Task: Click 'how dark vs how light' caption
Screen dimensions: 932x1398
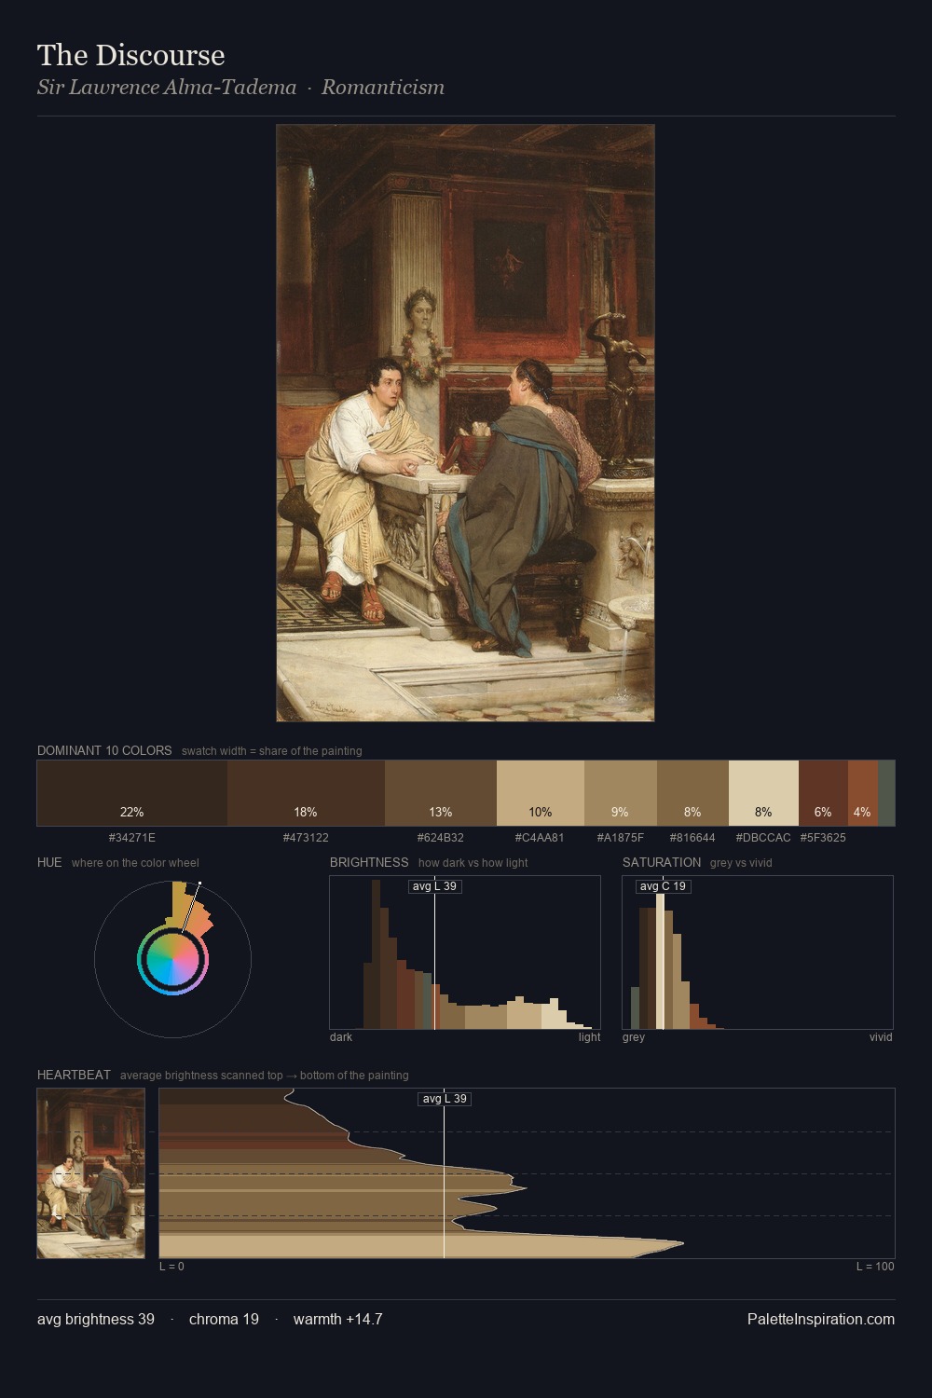Action: pyautogui.click(x=473, y=863)
